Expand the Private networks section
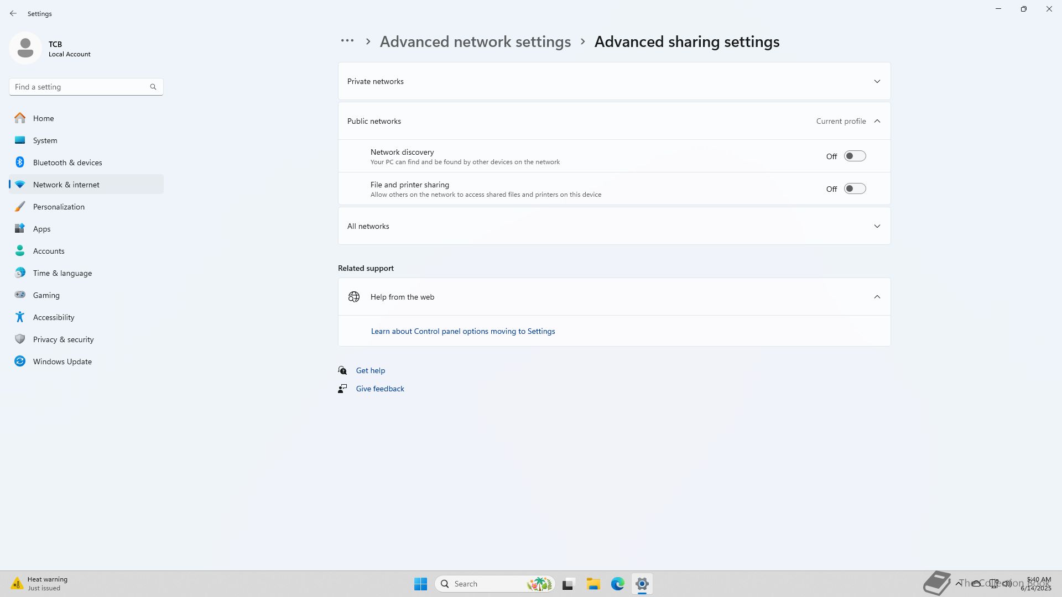The height and width of the screenshot is (597, 1062). pos(877,81)
